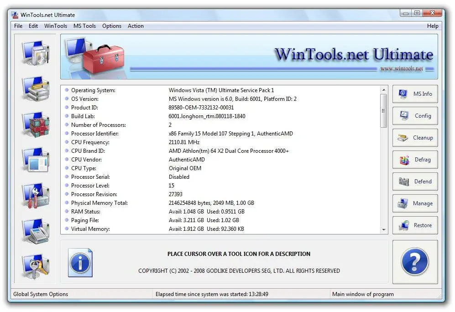Image resolution: width=455 pixels, height=312 pixels.
Task: Select the RAM Status row
Action: pyautogui.click(x=220, y=212)
